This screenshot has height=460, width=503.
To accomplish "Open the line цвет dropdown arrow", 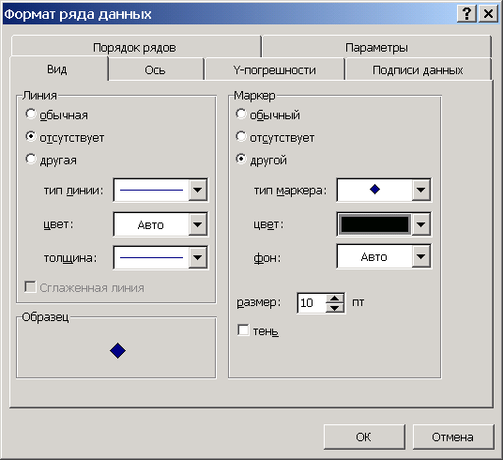I will point(198,224).
